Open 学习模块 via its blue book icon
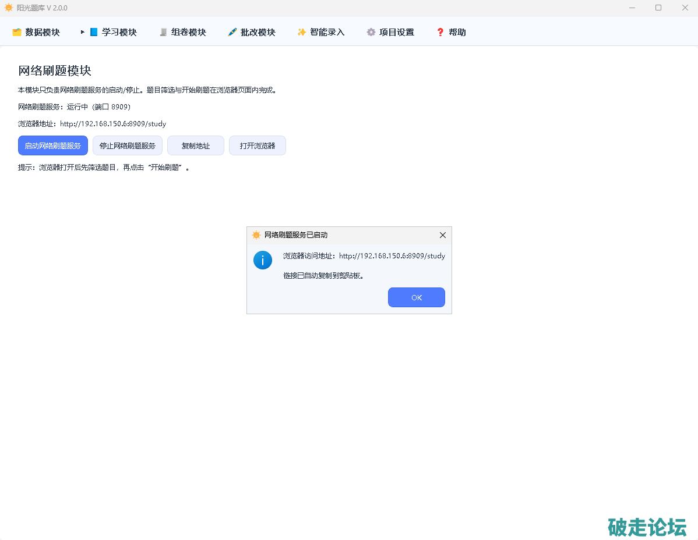 [94, 33]
